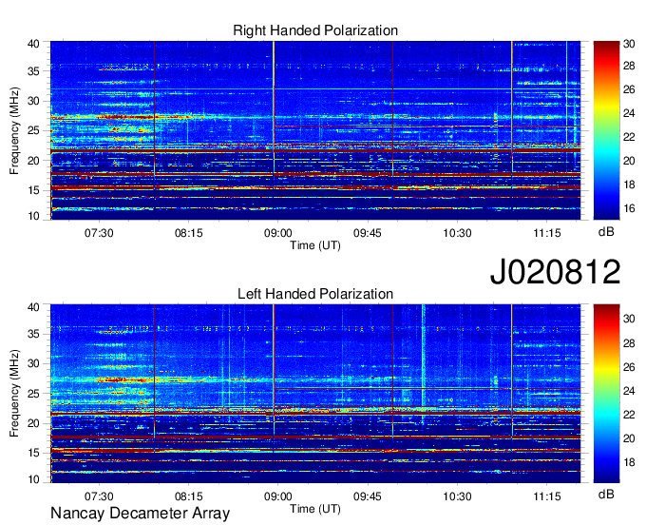Click 35 MHz tick of Right Handed plot
This screenshot has width=646, height=525.
click(33, 71)
